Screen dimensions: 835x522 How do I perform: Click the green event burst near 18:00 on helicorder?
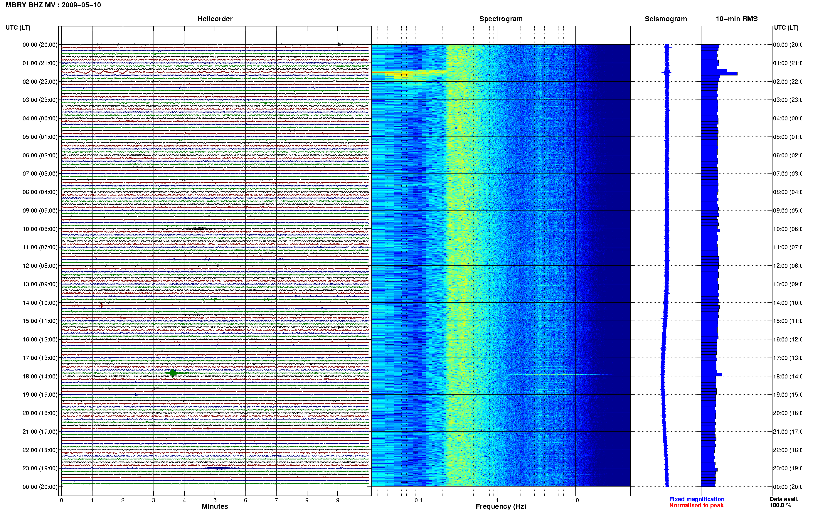pos(173,373)
